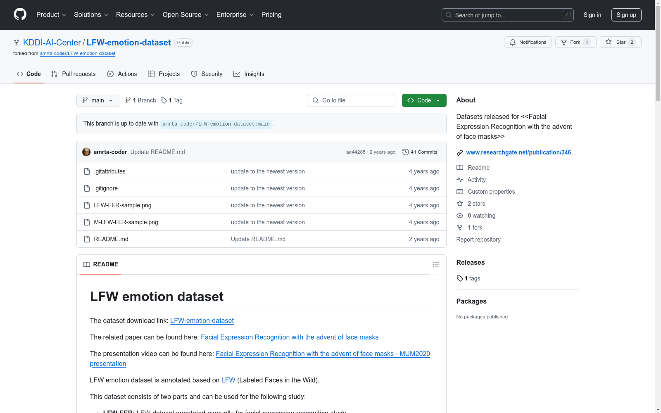Click the file icon beside M-LFW-FER-sample.png
The height and width of the screenshot is (413, 661).
(x=87, y=222)
